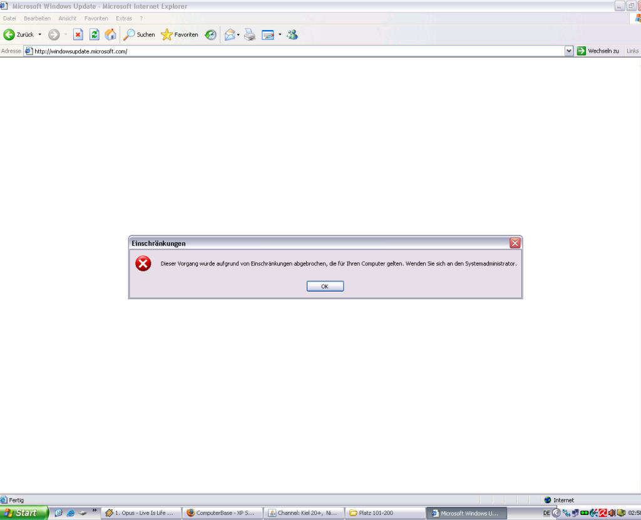This screenshot has height=520, width=641.
Task: Click the DE language indicator
Action: click(546, 512)
